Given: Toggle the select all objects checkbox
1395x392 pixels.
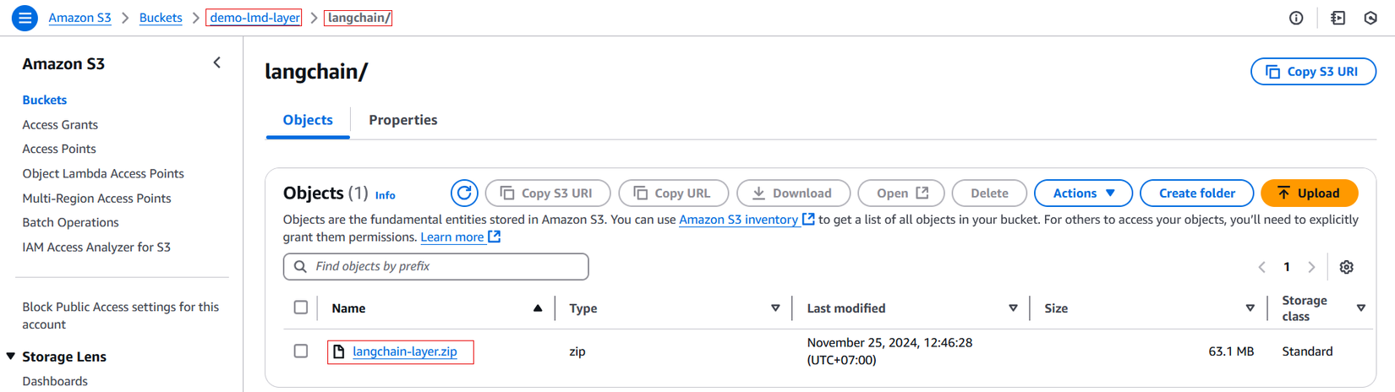Looking at the screenshot, I should click(301, 308).
